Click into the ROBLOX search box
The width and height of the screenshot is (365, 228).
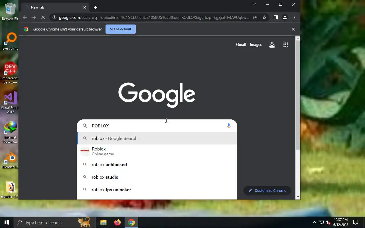pyautogui.click(x=157, y=126)
